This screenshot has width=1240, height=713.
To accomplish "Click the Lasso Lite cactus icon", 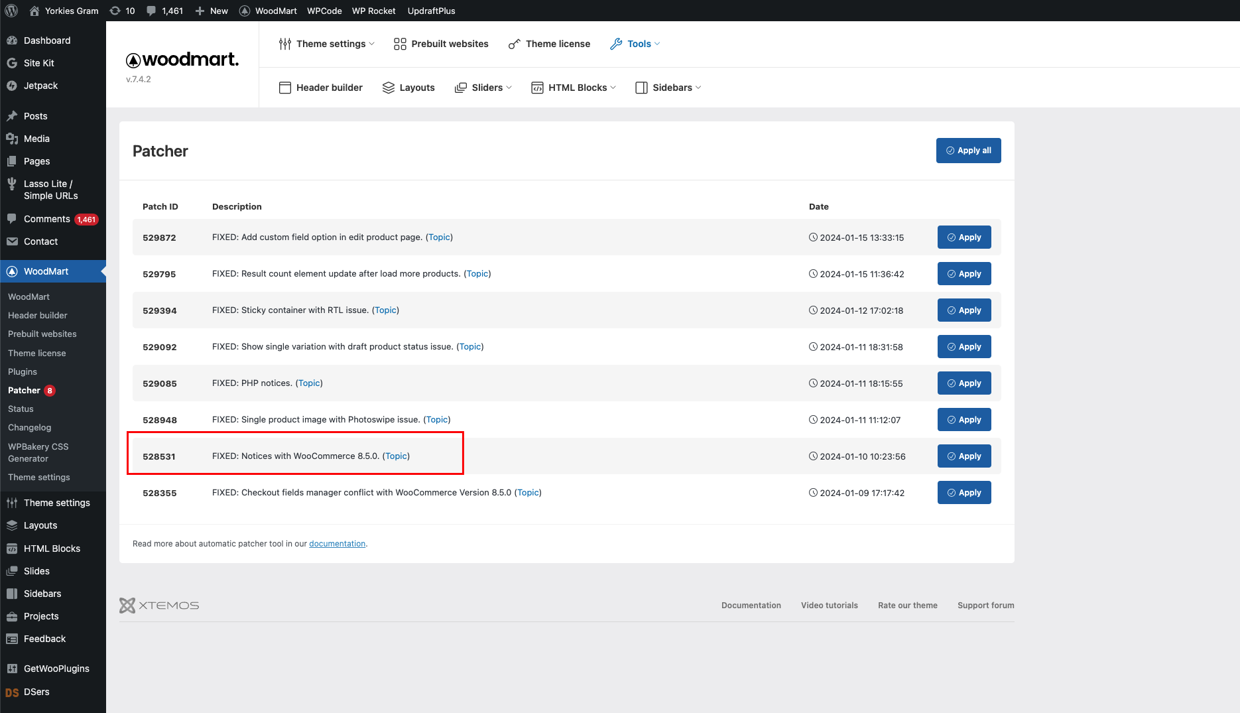I will (12, 184).
